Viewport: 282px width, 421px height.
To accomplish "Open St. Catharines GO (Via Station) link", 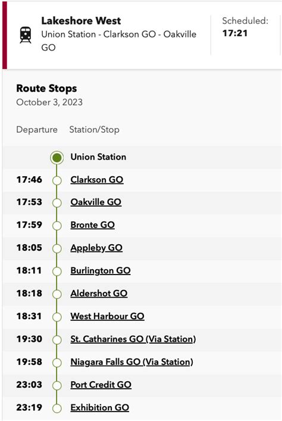I will pos(133,339).
